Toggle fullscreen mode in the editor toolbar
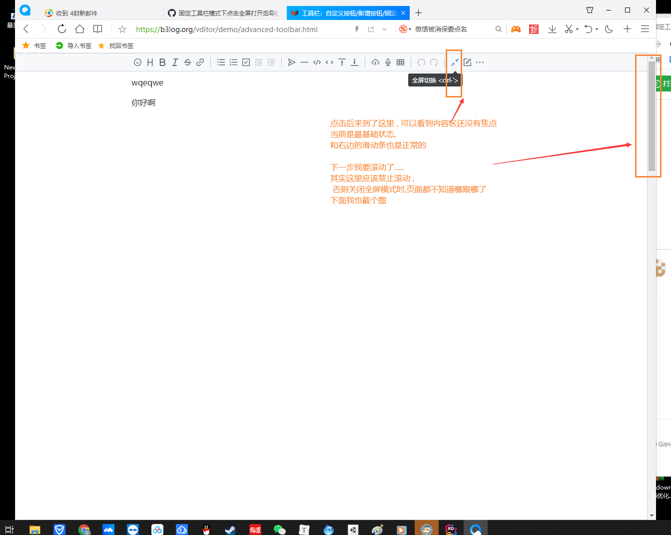Image resolution: width=671 pixels, height=535 pixels. (454, 62)
